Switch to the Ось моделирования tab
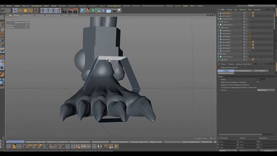The height and width of the screenshot is (156, 277). (243, 71)
